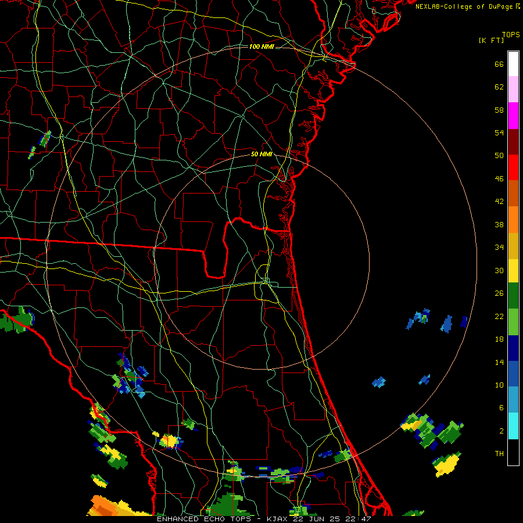
Task: Click the 54 value on the legend
Action: pos(499,132)
